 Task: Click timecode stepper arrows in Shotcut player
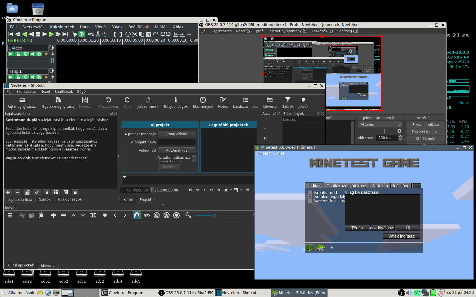[x=152, y=190]
